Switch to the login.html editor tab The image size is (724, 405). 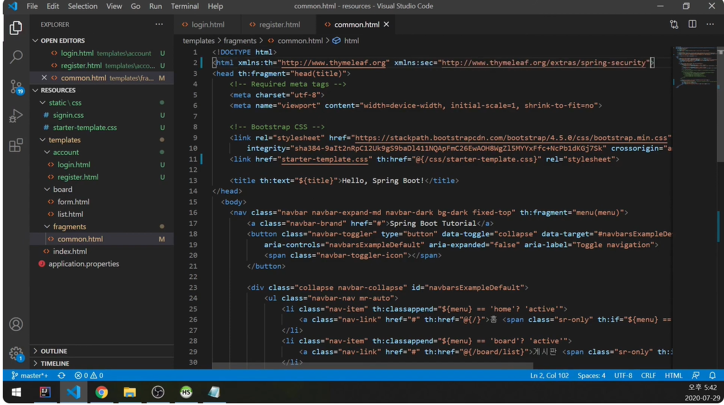click(x=207, y=25)
